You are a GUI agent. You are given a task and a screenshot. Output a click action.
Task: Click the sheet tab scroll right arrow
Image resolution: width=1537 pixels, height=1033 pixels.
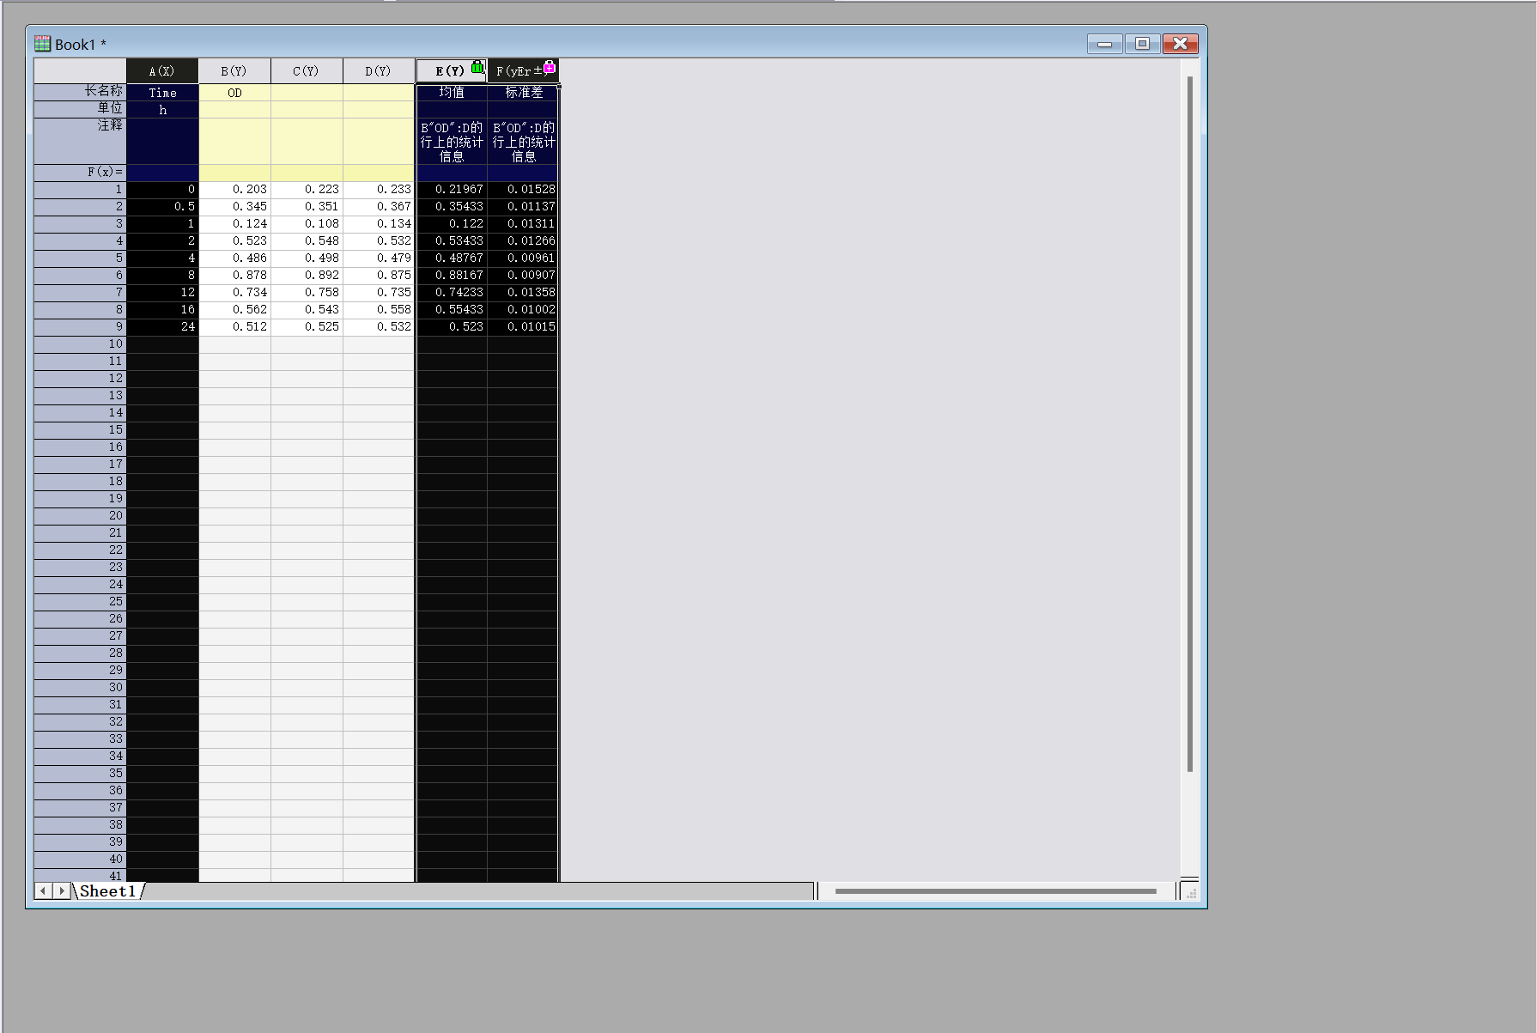click(61, 891)
